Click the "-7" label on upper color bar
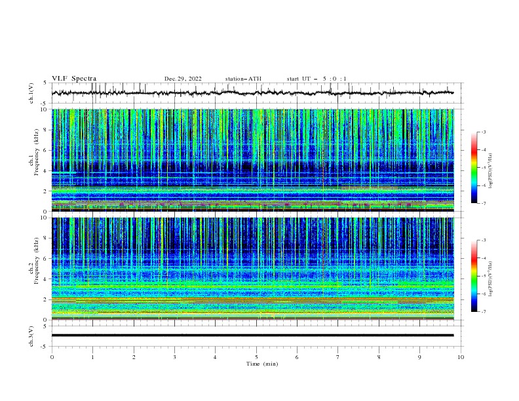 click(x=483, y=203)
